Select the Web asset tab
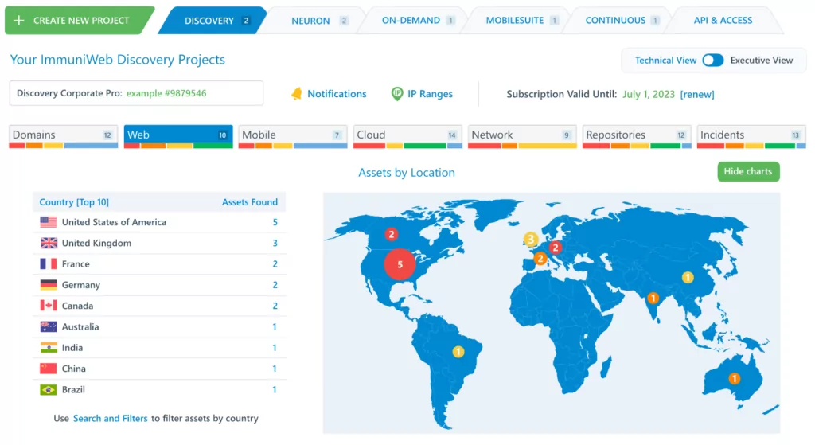The width and height of the screenshot is (815, 445). pos(178,136)
